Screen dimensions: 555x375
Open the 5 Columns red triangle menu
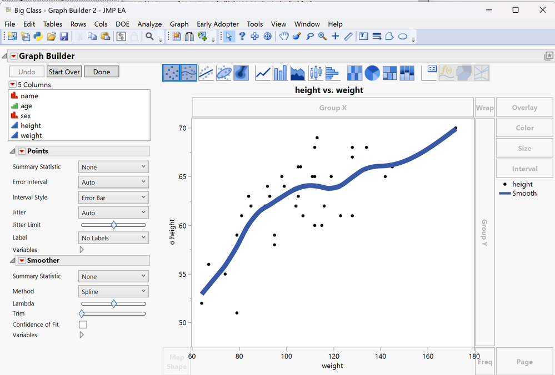click(x=12, y=84)
